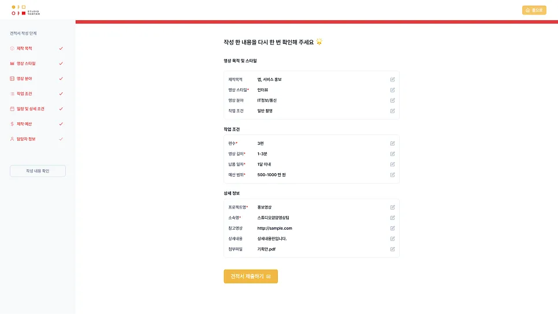Image resolution: width=558 pixels, height=314 pixels.
Task: Edit the 상세내용 row
Action: [392, 238]
